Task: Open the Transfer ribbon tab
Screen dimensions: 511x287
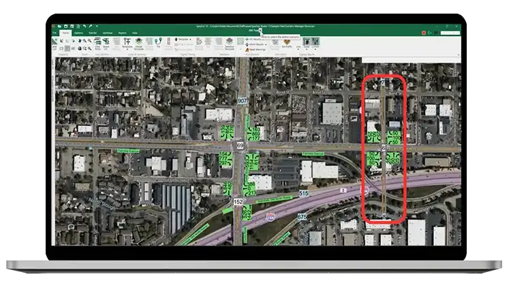Action: [93, 33]
